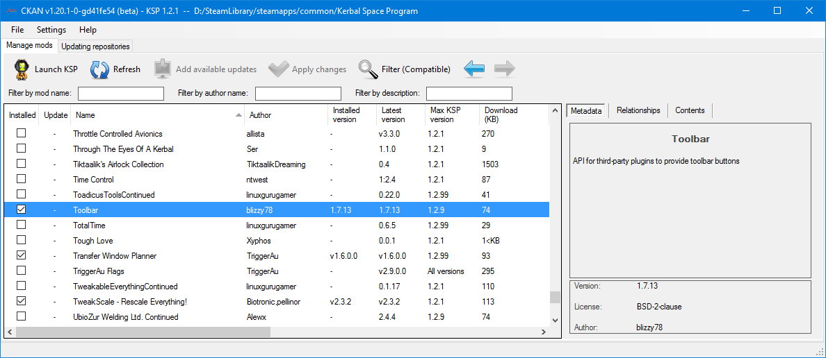
Task: Uncheck the TweakScale - Rescale Everything! checkbox
Action: click(21, 301)
